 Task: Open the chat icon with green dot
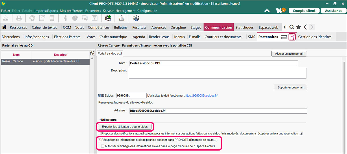[108, 18]
